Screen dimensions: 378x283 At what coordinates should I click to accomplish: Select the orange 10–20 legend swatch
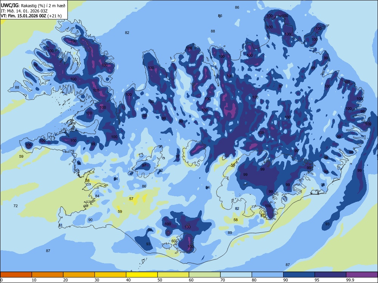click(x=48, y=275)
